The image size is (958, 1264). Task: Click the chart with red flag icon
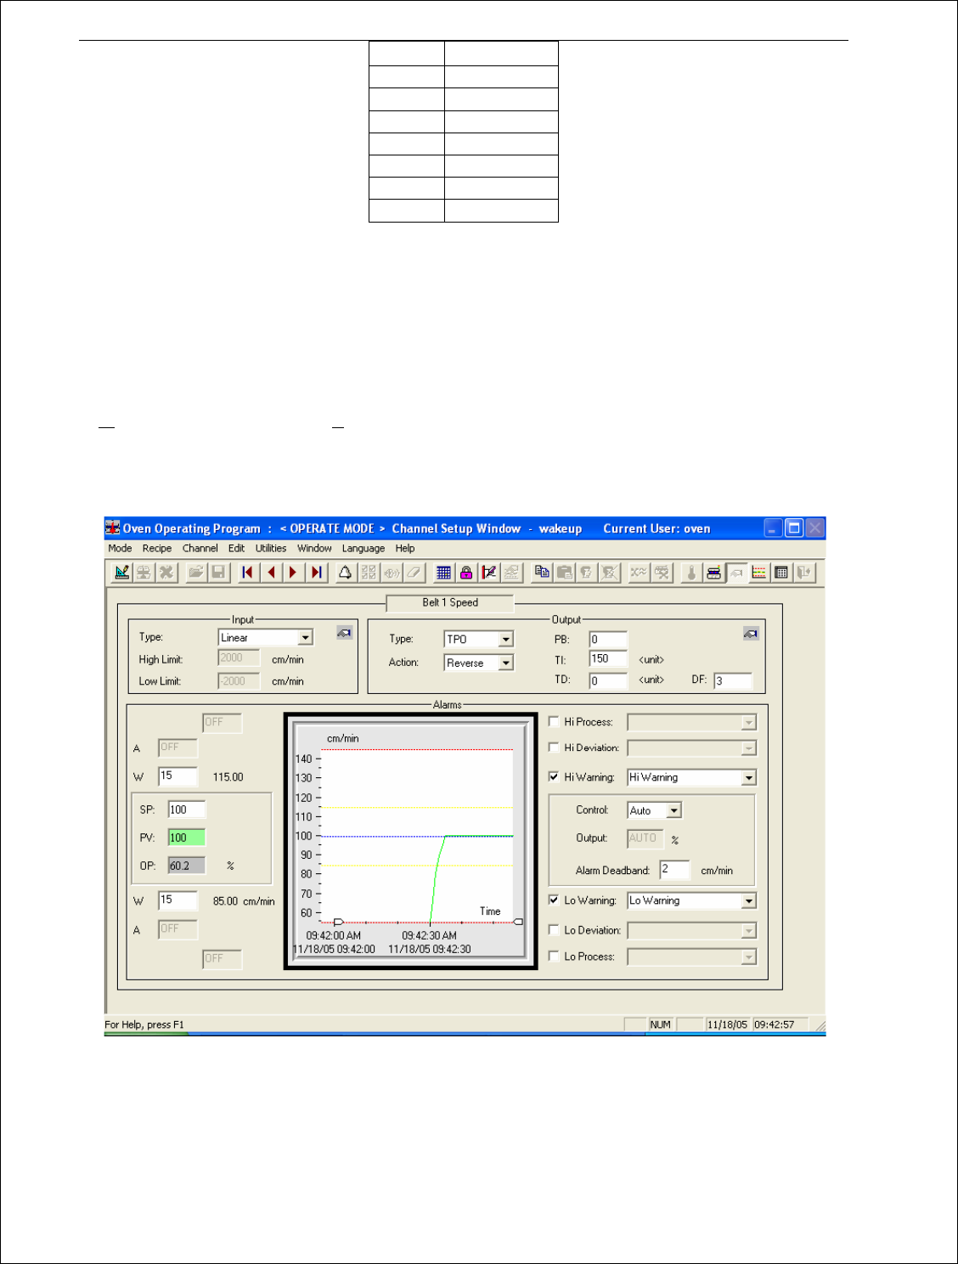pos(489,573)
